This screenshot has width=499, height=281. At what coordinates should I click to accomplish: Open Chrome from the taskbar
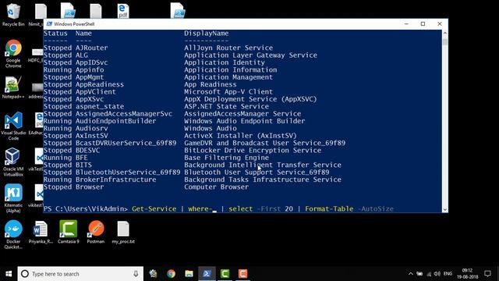point(172,274)
